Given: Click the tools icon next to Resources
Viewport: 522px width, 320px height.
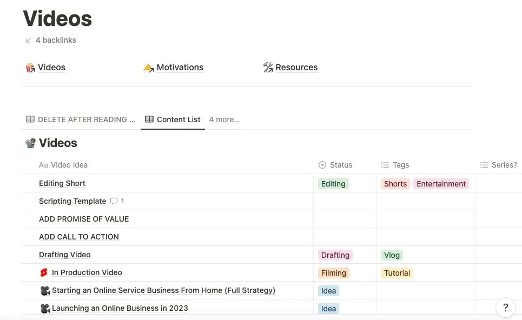Looking at the screenshot, I should click(x=268, y=67).
